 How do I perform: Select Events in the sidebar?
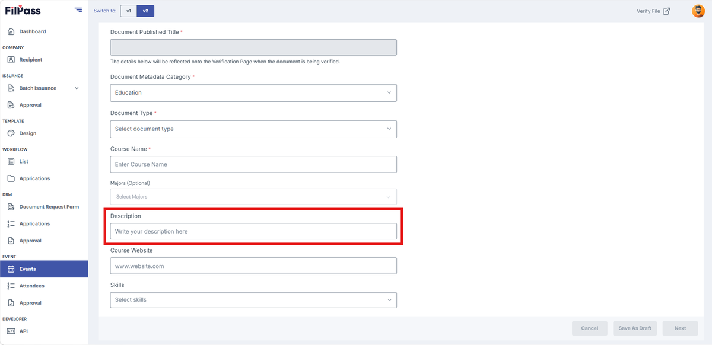pyautogui.click(x=44, y=269)
